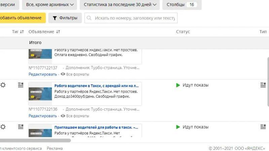Click Редактировать link under ad №11077122137
Viewport: 269px width, 151px height.
coord(43,74)
